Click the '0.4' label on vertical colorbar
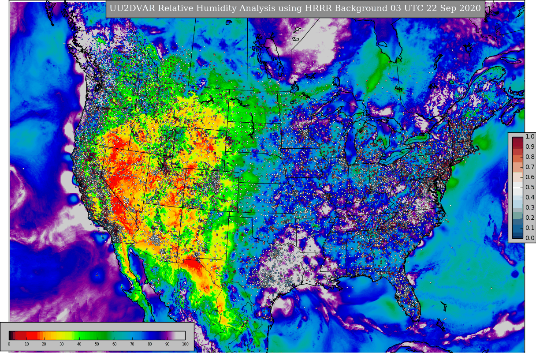This screenshot has height=353, width=536. tap(530, 197)
